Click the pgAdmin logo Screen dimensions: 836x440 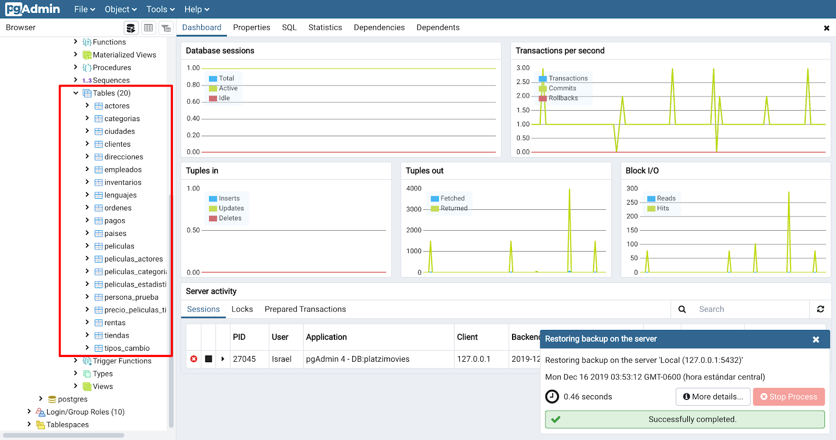coord(32,9)
